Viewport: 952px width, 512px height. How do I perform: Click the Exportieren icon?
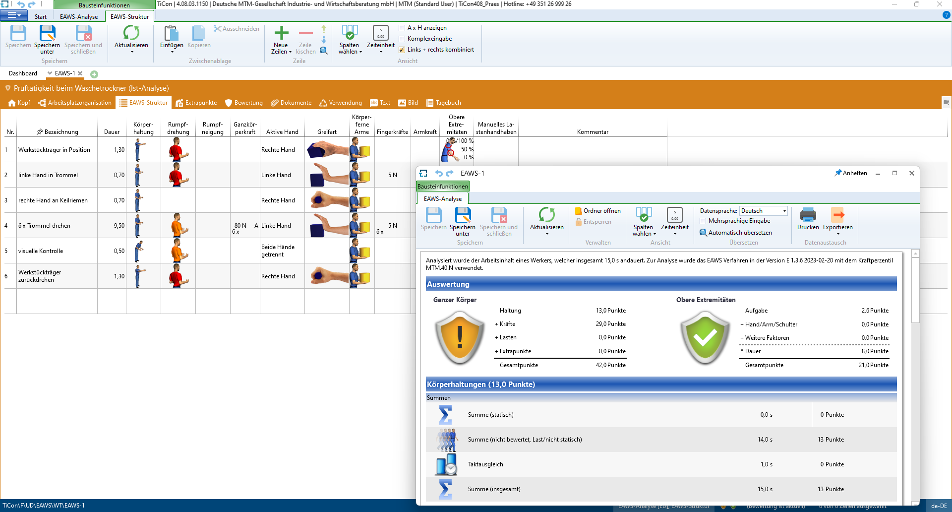[837, 215]
